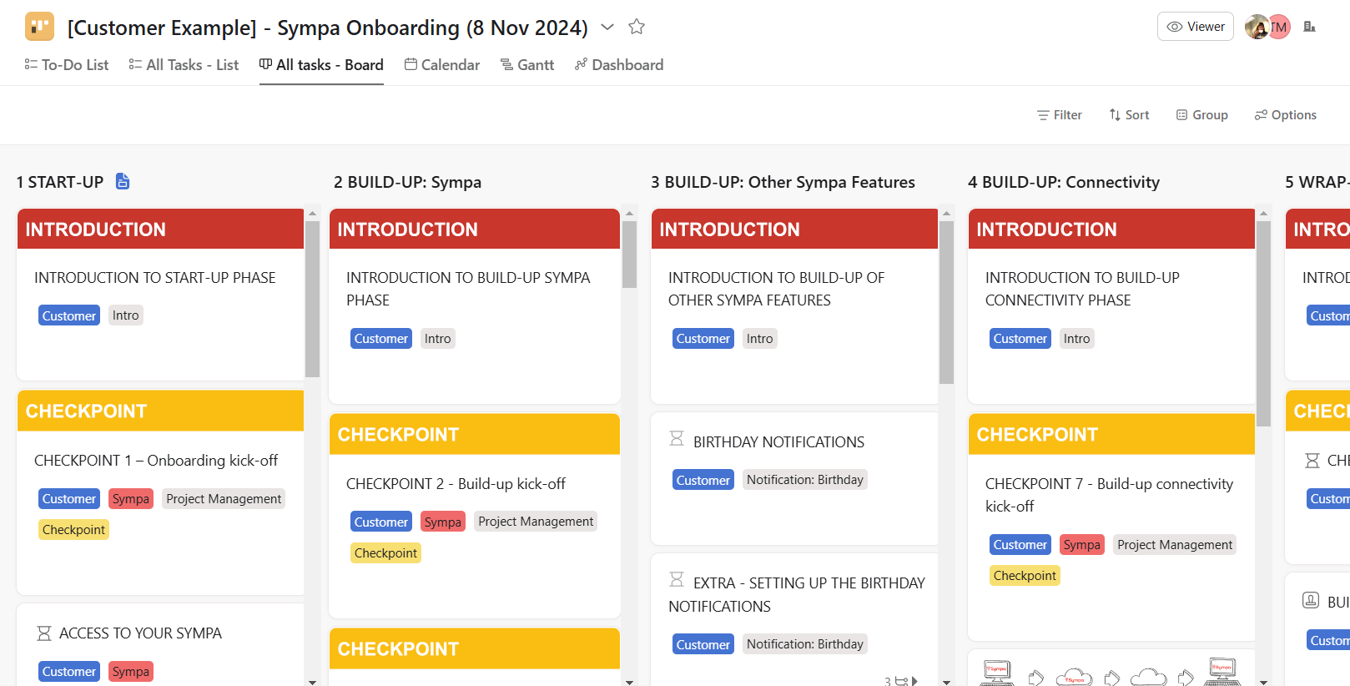Image resolution: width=1350 pixels, height=686 pixels.
Task: Click the Viewer permission button
Action: [x=1195, y=27]
